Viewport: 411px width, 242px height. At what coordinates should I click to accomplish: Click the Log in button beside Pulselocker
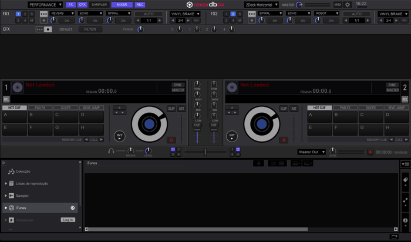(x=68, y=220)
